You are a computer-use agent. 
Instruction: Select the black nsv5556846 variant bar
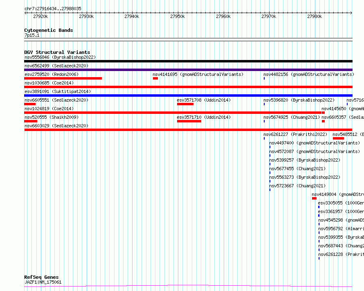tap(188, 61)
